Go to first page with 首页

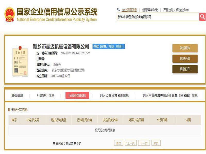pos(119,143)
